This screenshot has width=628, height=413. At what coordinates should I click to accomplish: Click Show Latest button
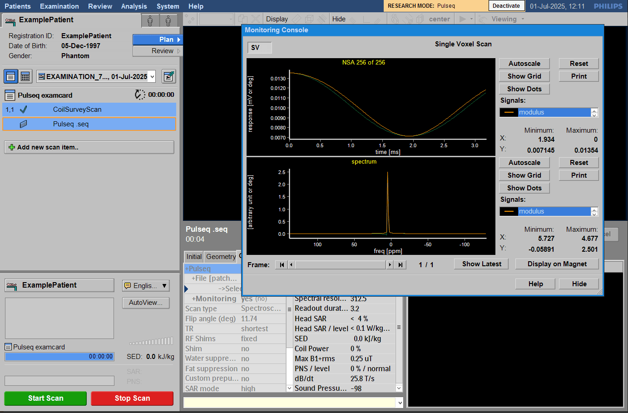(x=482, y=264)
